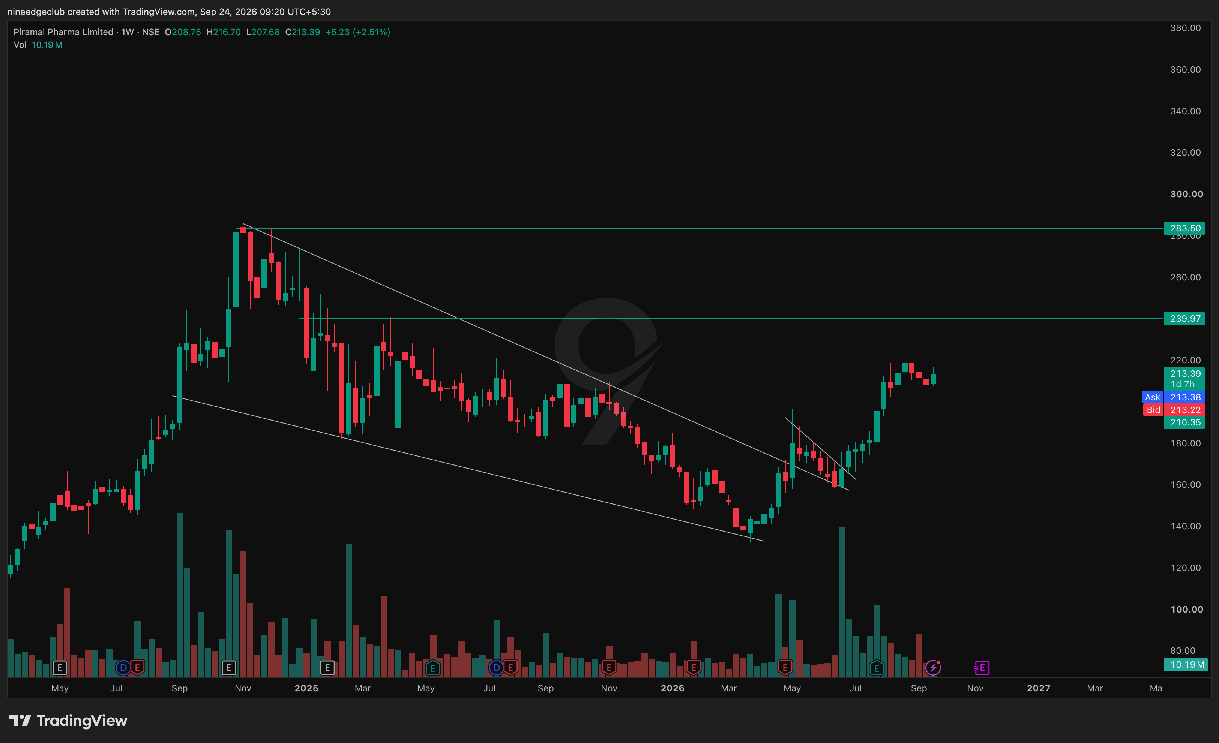Click the Vol 10.19 M indicator legend
Screen dimensions: 1219x743
coord(38,45)
